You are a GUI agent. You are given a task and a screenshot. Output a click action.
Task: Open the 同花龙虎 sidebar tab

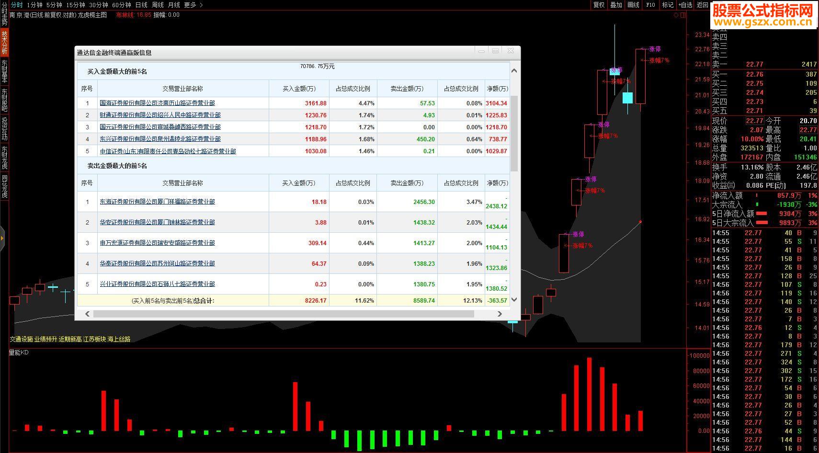coord(4,186)
